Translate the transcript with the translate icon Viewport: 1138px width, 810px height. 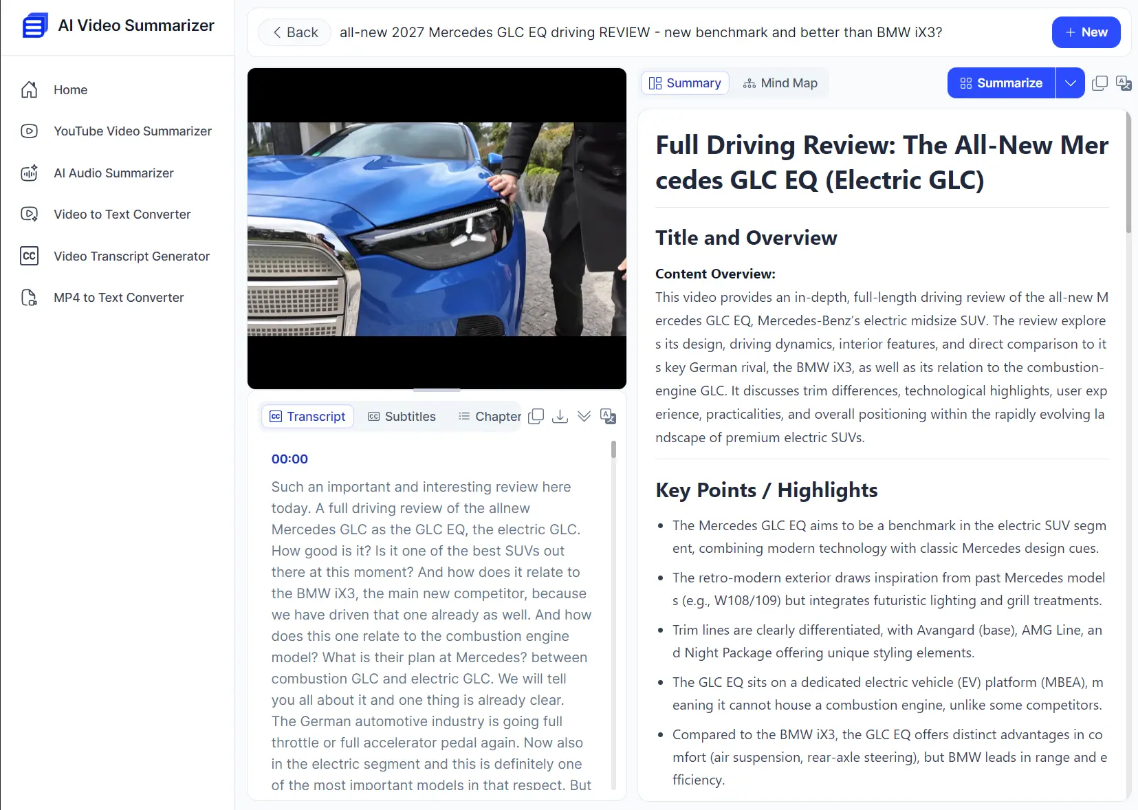pyautogui.click(x=608, y=417)
